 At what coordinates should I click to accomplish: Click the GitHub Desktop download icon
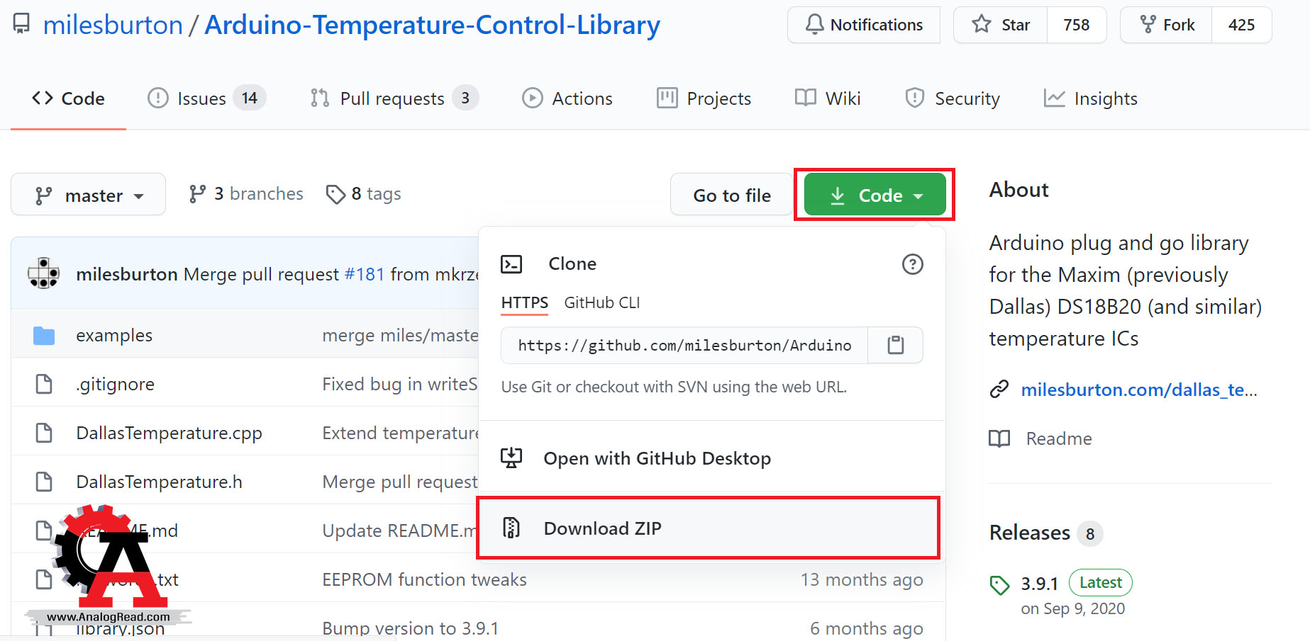(x=511, y=458)
